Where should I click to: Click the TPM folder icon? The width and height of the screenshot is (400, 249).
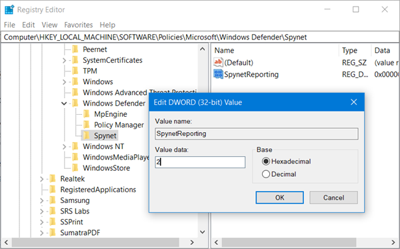point(75,71)
